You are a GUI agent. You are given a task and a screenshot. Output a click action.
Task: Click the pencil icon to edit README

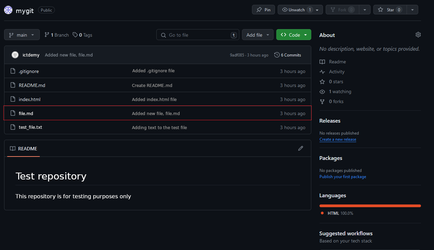coord(301,148)
